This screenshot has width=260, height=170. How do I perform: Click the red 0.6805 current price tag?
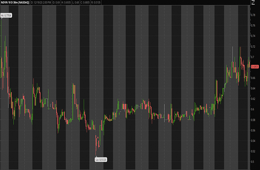point(254,67)
